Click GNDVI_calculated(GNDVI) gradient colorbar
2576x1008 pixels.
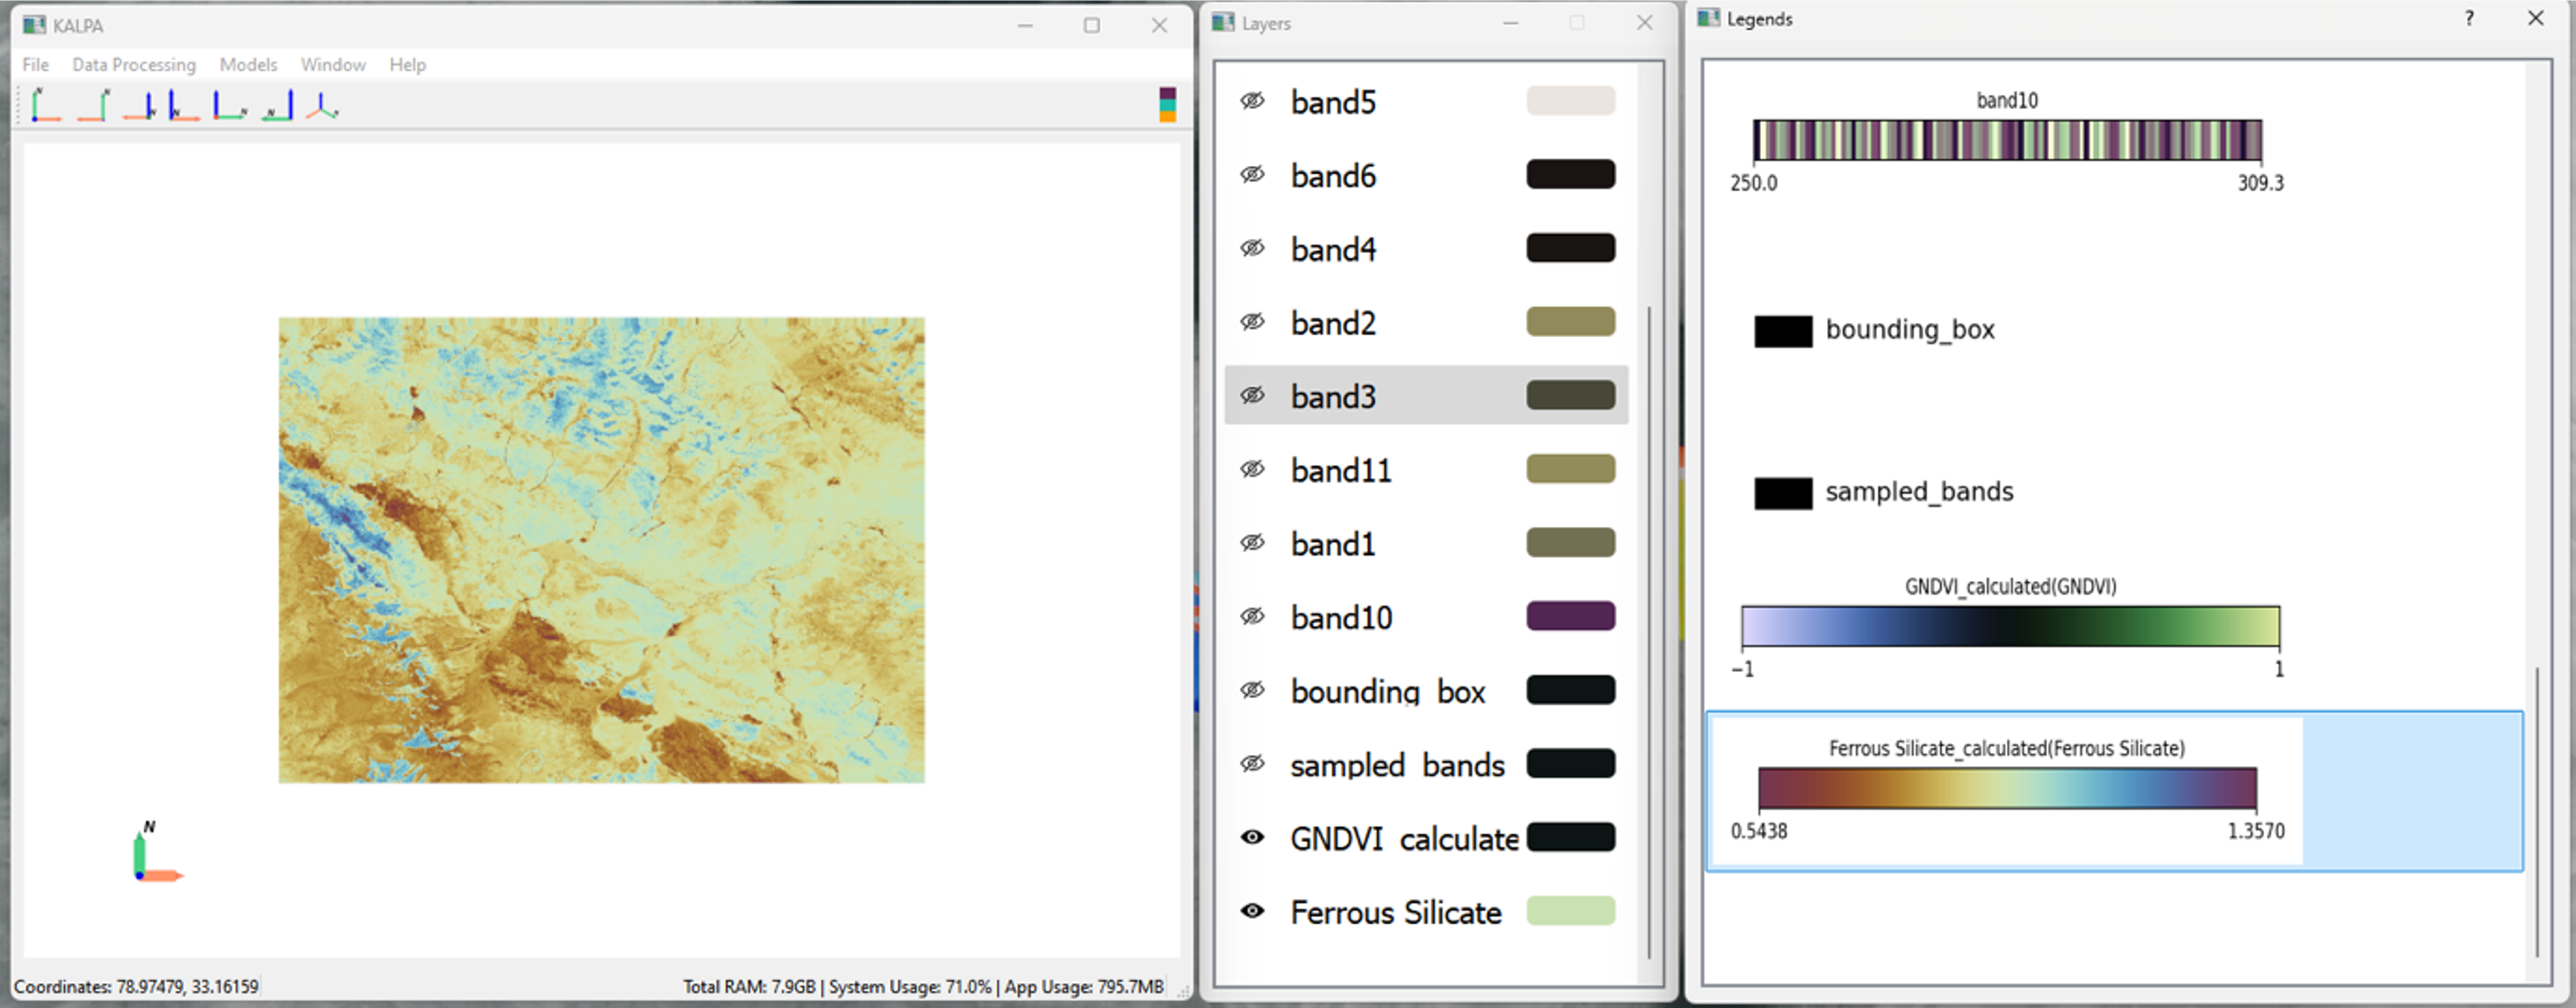[x=2010, y=627]
